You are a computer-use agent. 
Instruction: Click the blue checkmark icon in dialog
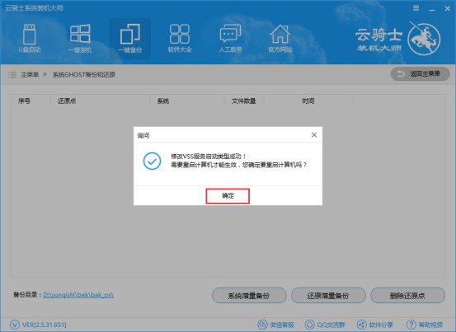[x=152, y=161]
